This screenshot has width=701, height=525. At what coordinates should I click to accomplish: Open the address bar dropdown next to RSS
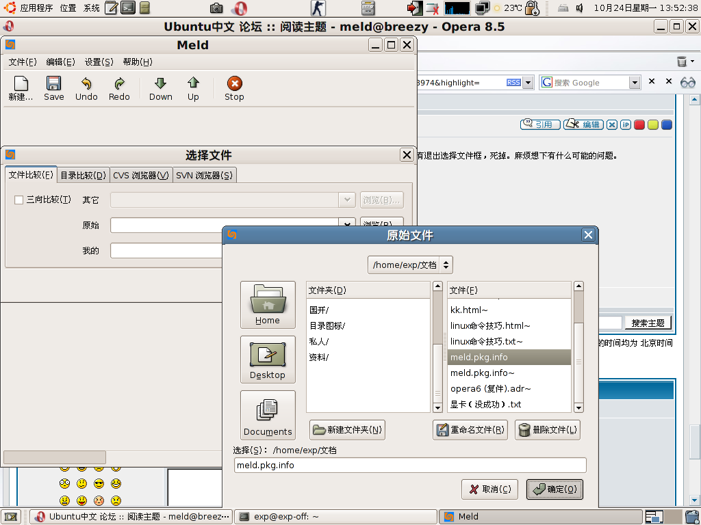pos(528,83)
